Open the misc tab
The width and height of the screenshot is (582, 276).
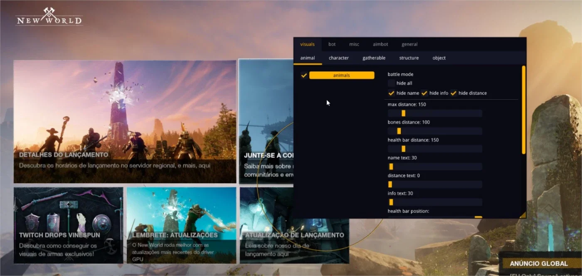pos(354,44)
